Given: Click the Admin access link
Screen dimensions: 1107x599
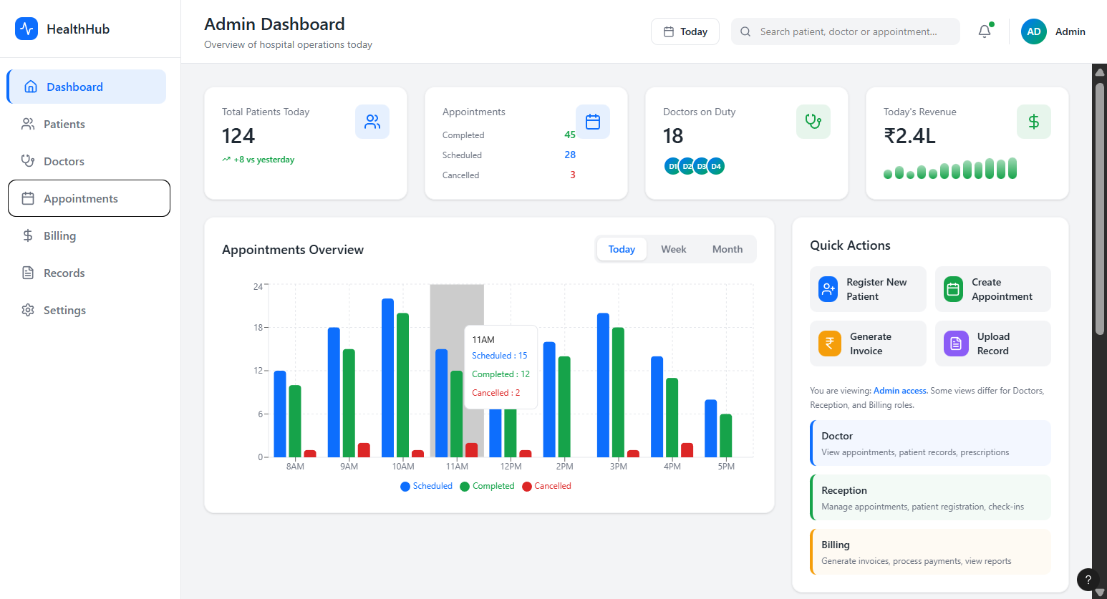Looking at the screenshot, I should 899,390.
